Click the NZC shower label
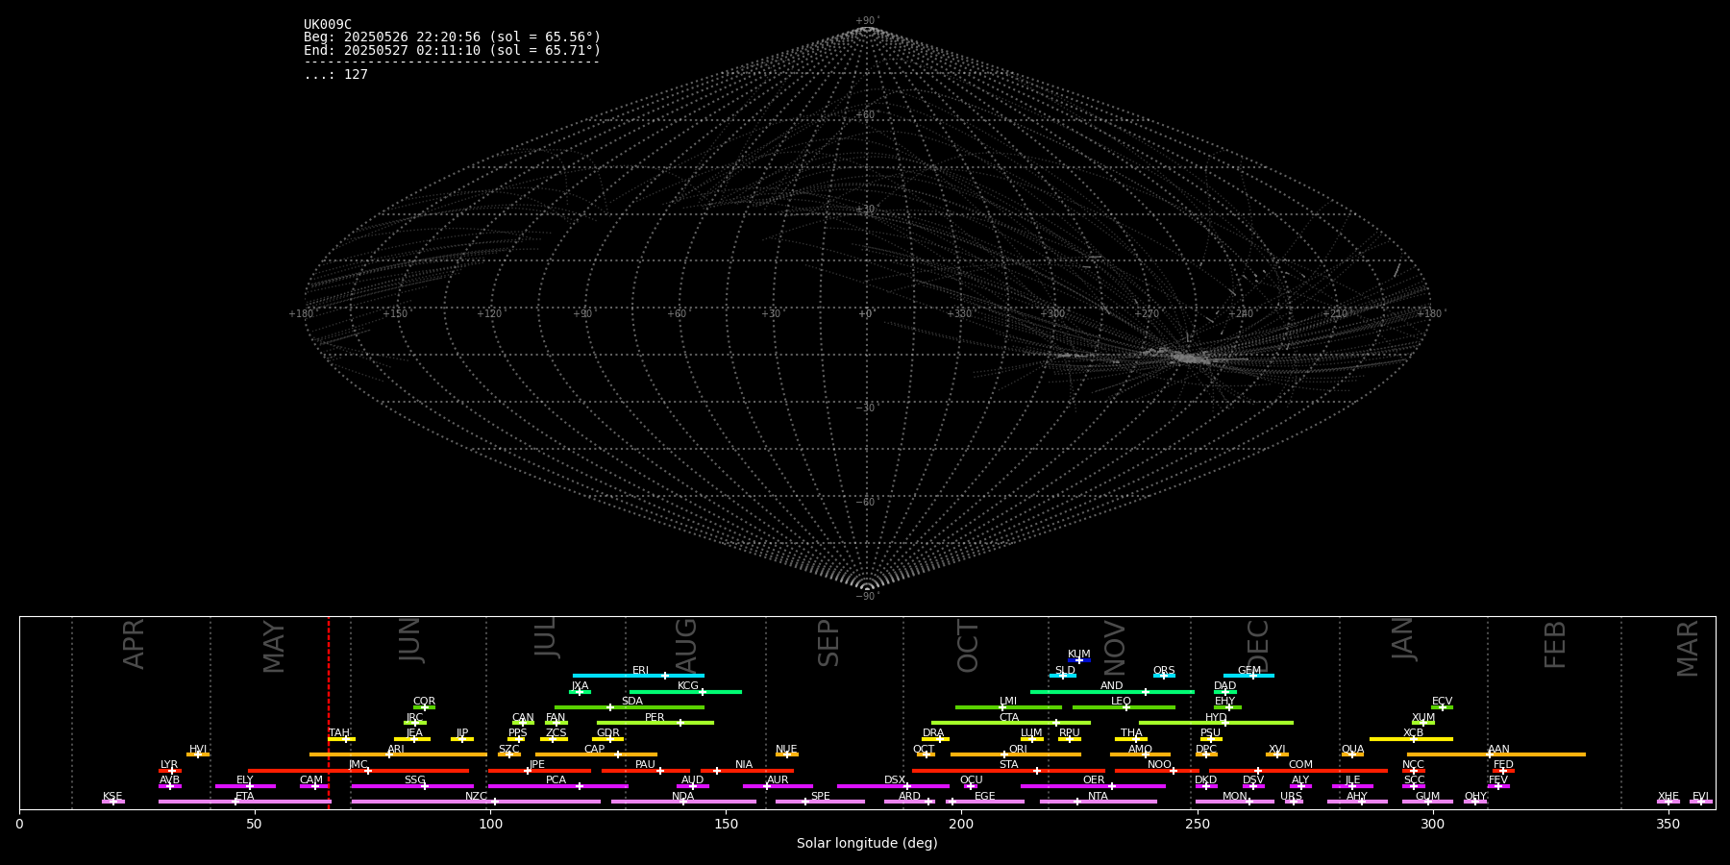Image resolution: width=1730 pixels, height=865 pixels. [476, 796]
